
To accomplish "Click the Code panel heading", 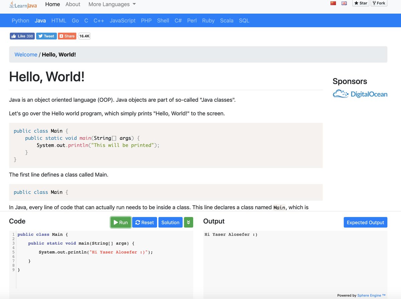I will click(x=17, y=221).
